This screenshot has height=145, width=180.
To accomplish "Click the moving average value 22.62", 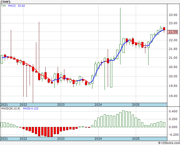I will 21,6.
